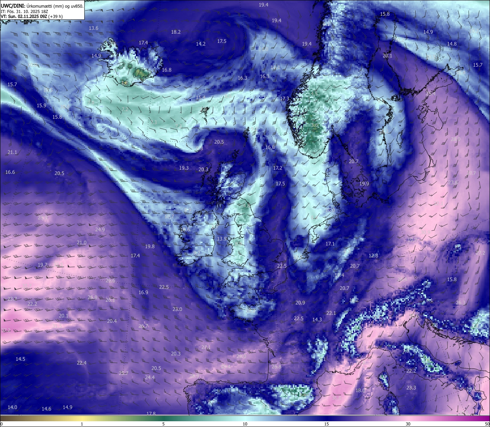Click the 13.6 value northwest of Iceland
This screenshot has width=490, height=427.
93,28
